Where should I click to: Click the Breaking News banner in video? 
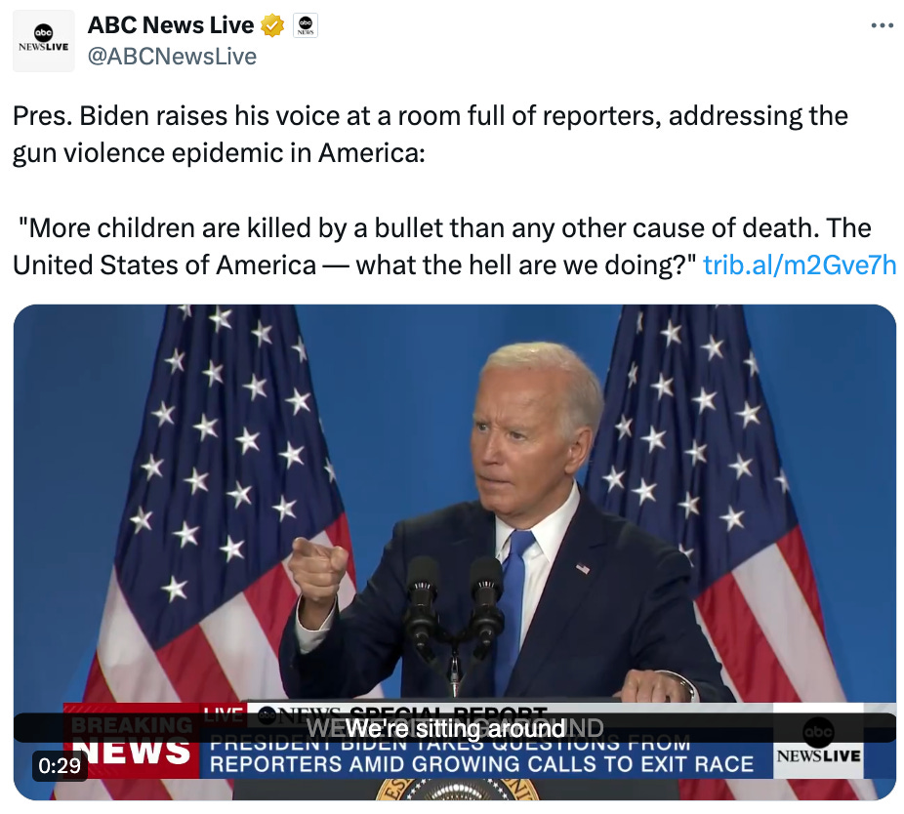coord(132,742)
